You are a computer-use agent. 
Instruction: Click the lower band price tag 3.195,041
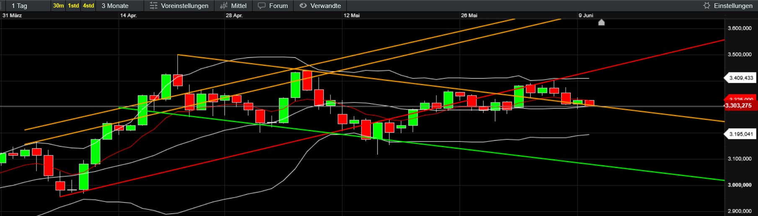tap(741, 134)
